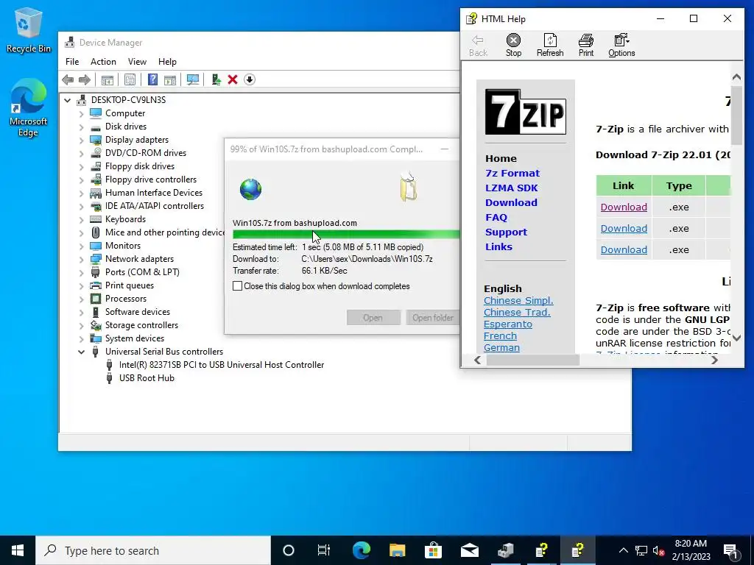The width and height of the screenshot is (754, 565).
Task: Select Print queues in device tree
Action: tap(130, 285)
